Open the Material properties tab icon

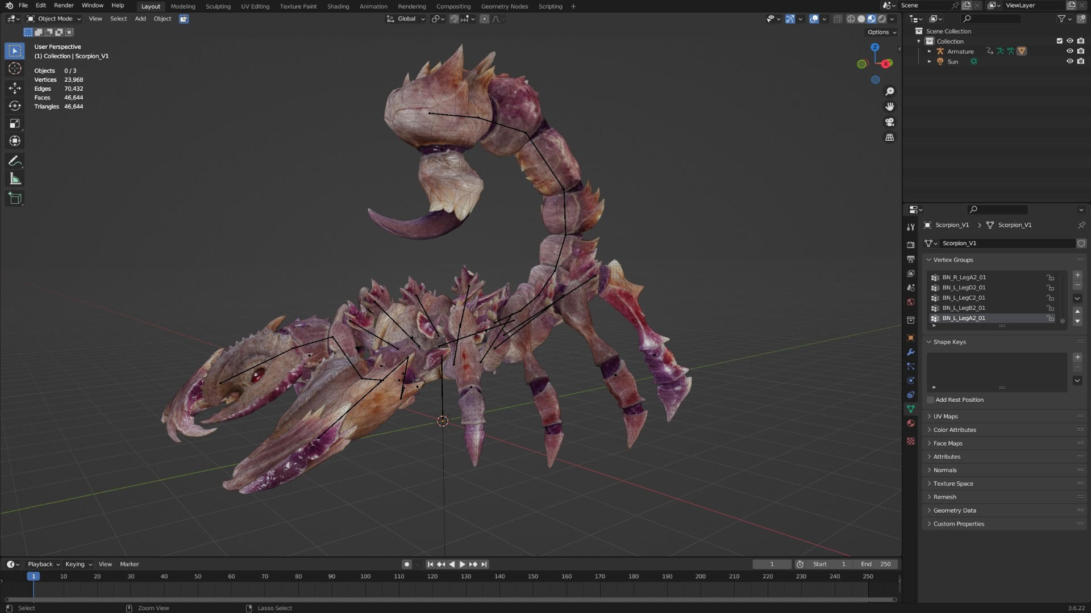point(911,423)
